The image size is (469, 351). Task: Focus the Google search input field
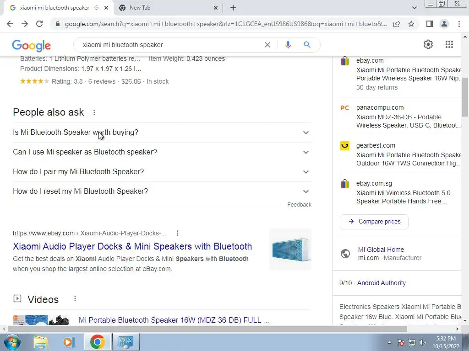click(170, 45)
